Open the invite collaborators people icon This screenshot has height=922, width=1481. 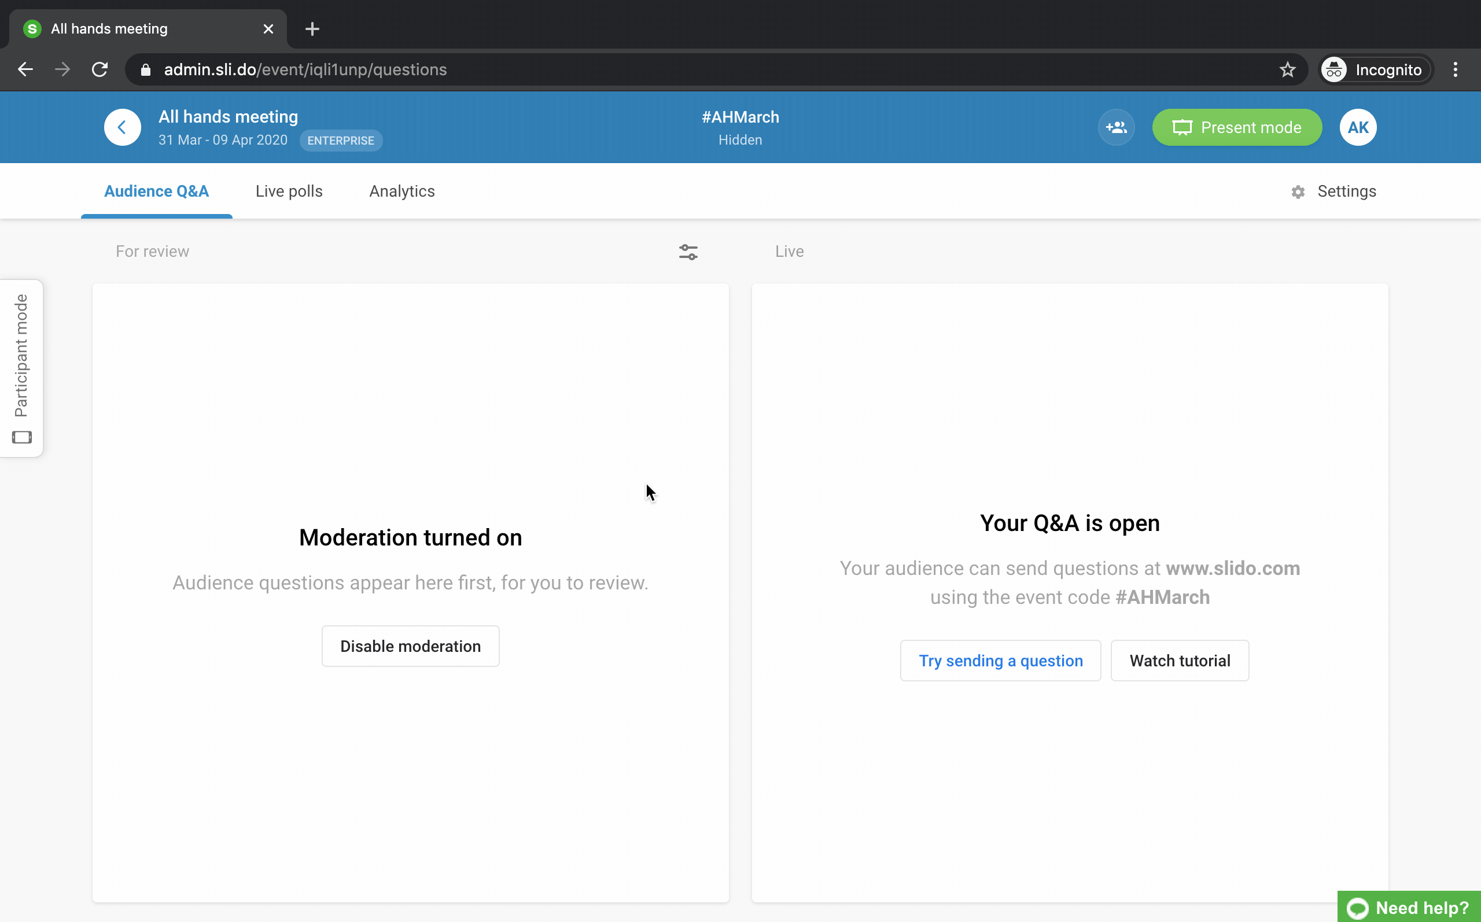click(x=1116, y=127)
